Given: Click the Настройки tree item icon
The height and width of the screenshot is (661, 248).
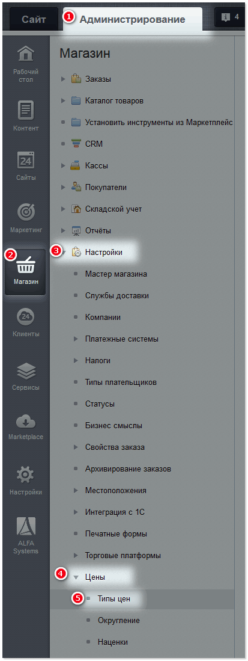Looking at the screenshot, I should tap(76, 252).
